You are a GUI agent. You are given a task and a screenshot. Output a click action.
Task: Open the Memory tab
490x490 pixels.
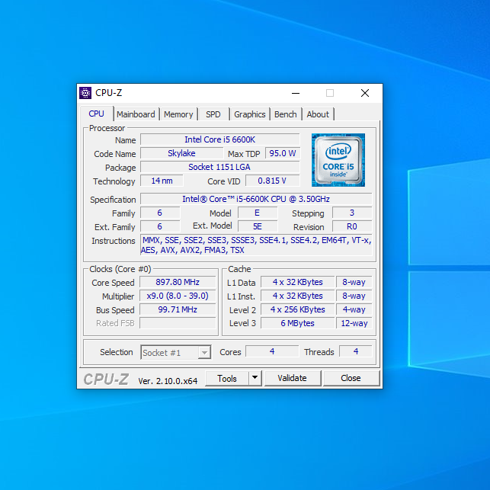click(178, 114)
